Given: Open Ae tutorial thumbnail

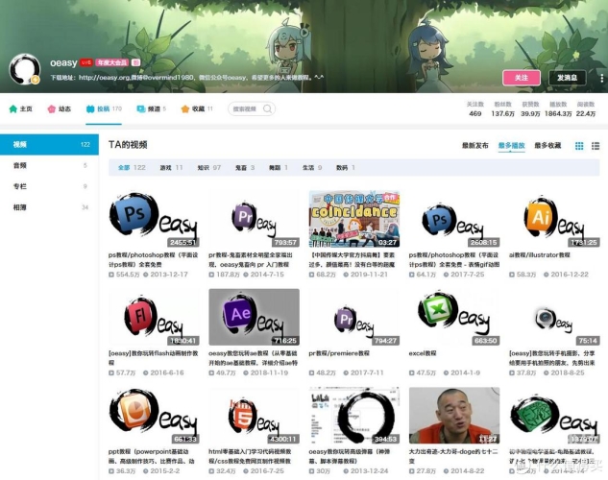Looking at the screenshot, I should (x=254, y=317).
